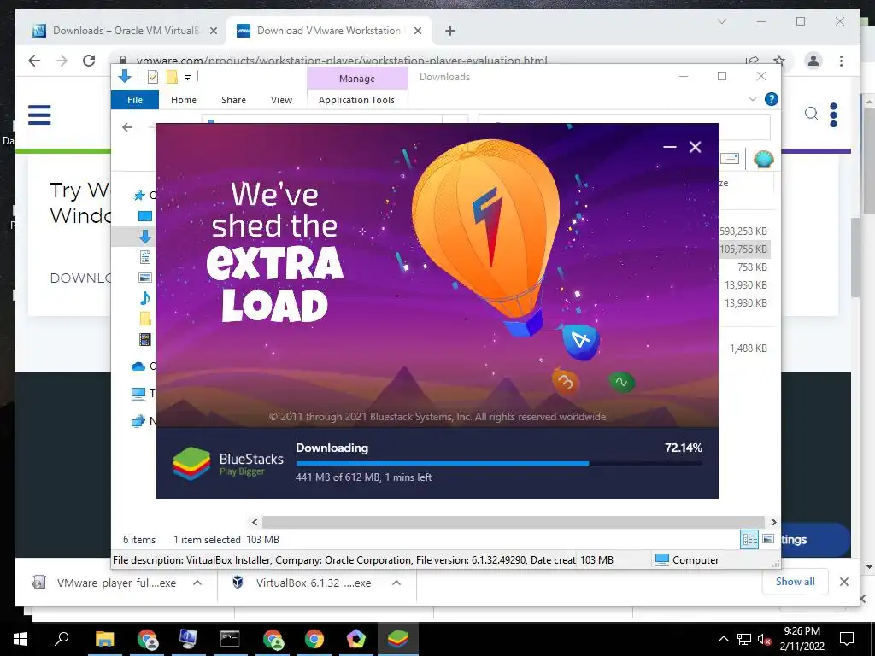Close the Chrome downloads bar

(x=843, y=582)
